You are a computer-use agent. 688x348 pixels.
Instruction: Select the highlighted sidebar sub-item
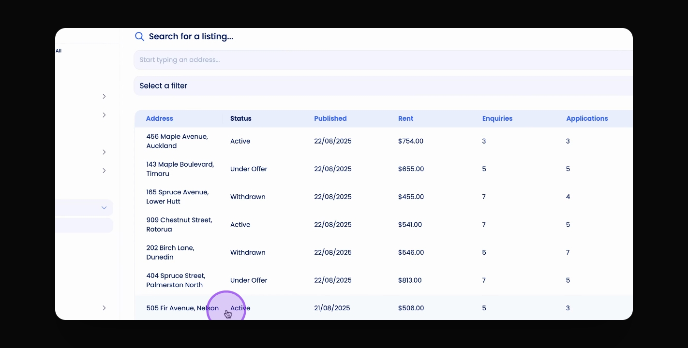click(84, 225)
